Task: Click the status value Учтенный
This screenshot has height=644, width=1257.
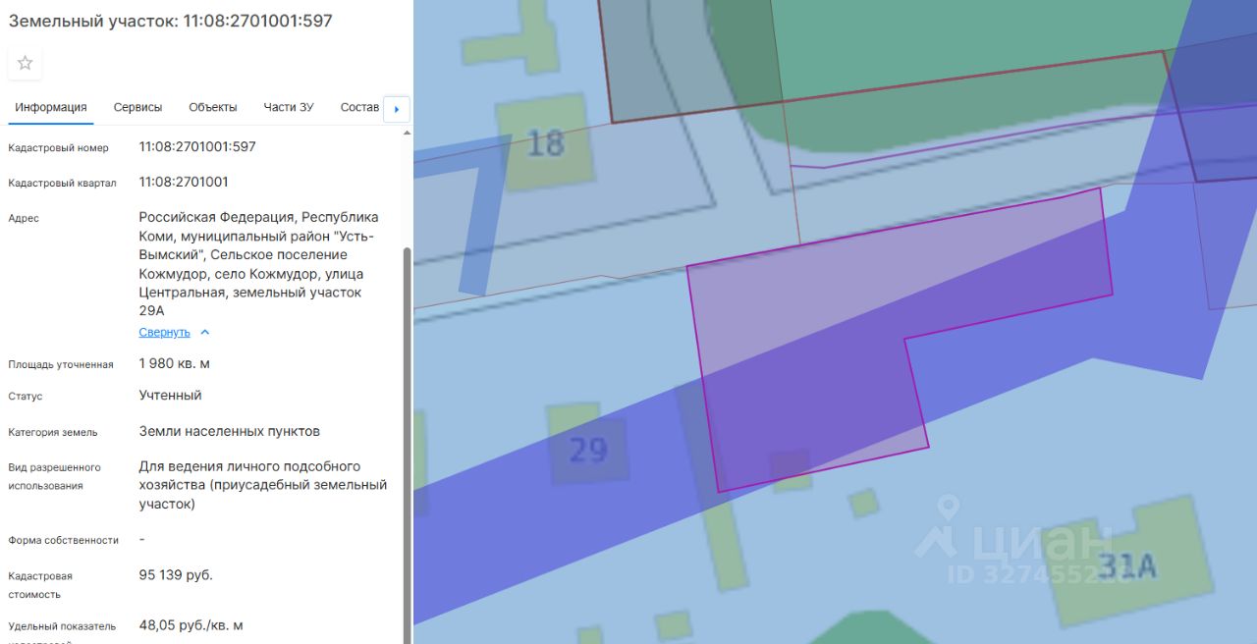Action: [170, 396]
